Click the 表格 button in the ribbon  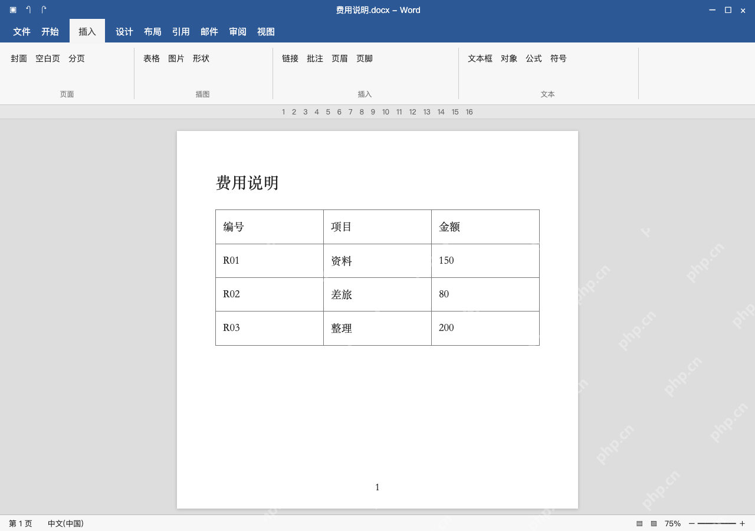pyautogui.click(x=152, y=58)
